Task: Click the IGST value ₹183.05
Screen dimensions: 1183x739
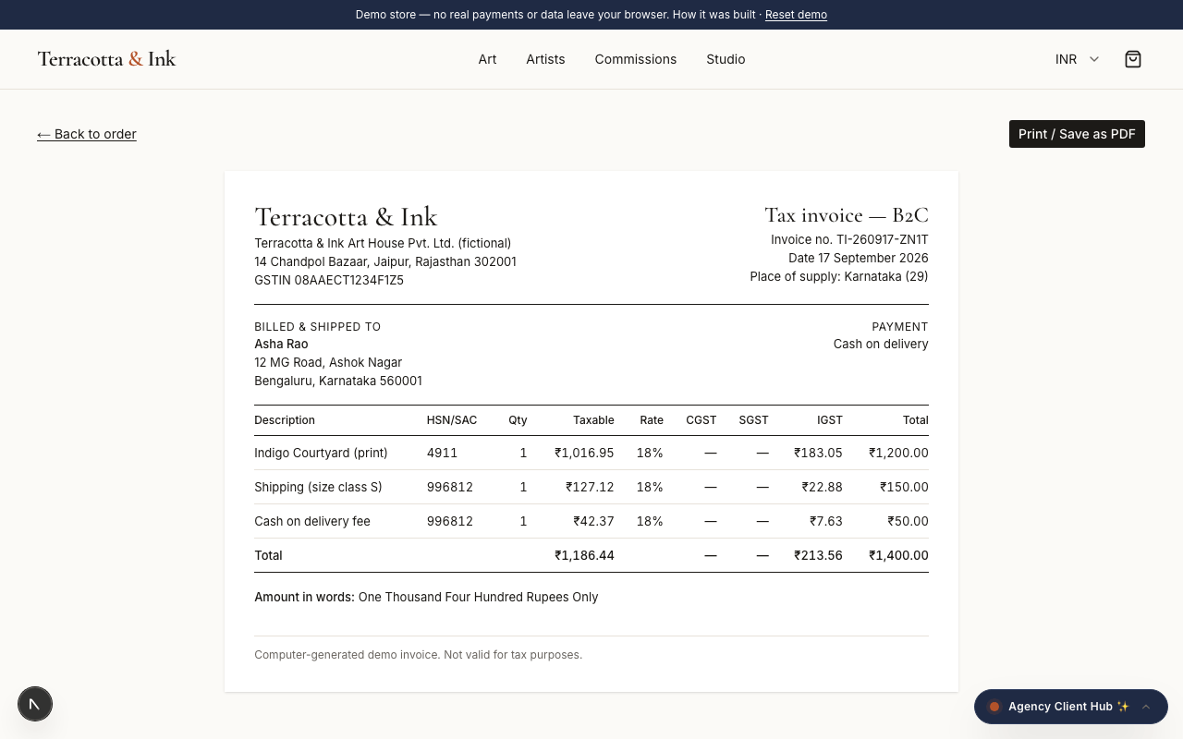Action: pos(818,453)
